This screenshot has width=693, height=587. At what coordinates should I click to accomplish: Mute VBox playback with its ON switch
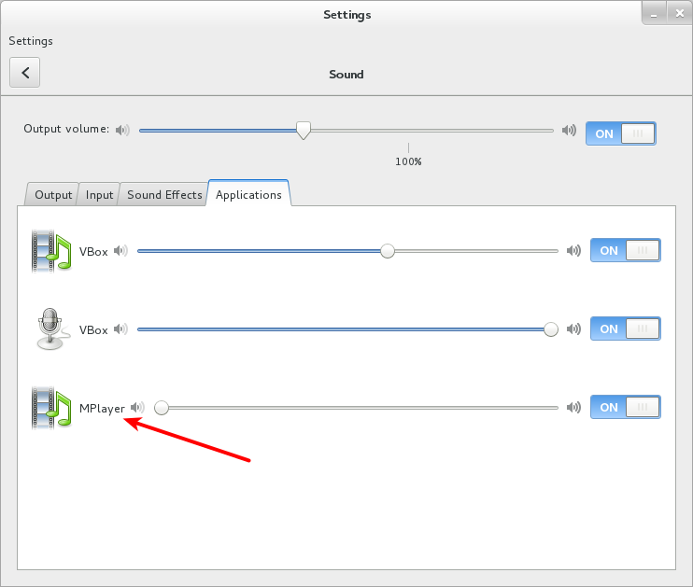coord(626,250)
